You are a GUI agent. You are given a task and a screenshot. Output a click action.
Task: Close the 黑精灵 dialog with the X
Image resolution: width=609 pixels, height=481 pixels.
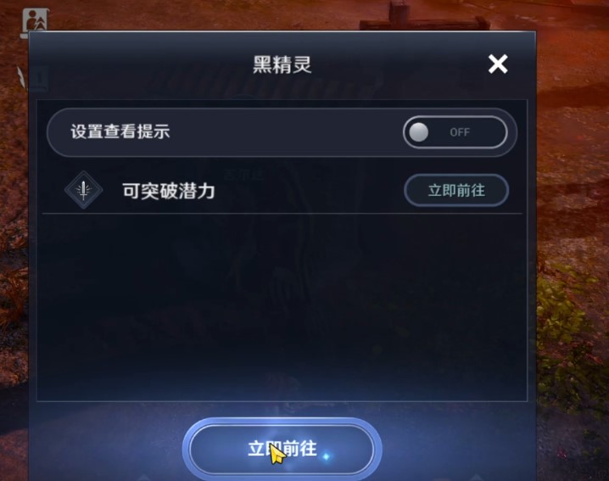pyautogui.click(x=498, y=64)
